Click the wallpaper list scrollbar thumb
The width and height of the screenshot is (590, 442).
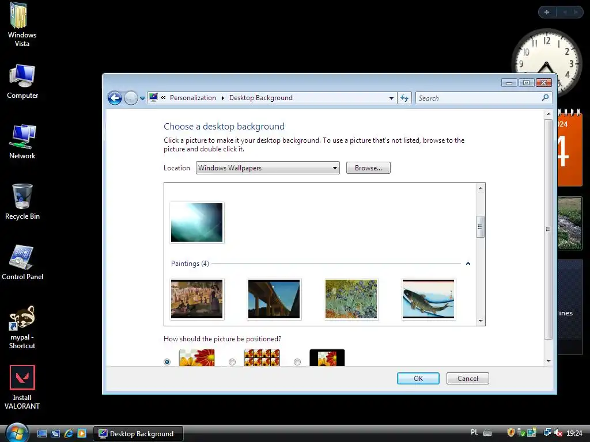tap(480, 227)
